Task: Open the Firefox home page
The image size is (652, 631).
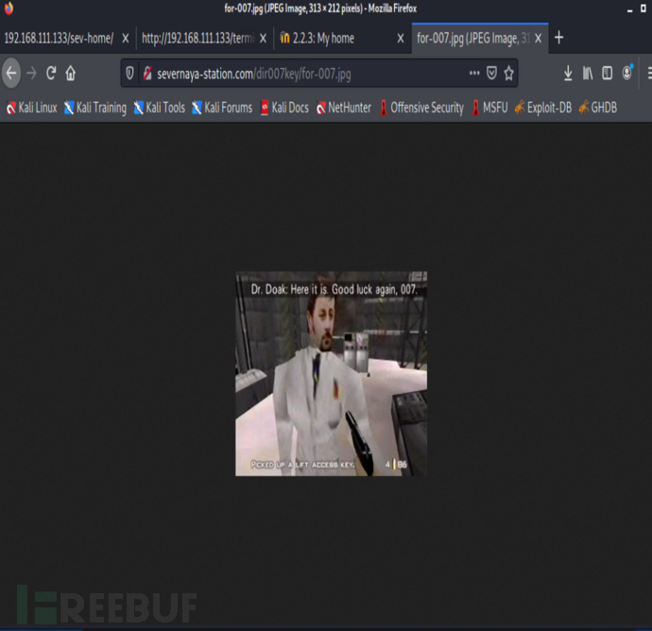Action: click(x=71, y=74)
